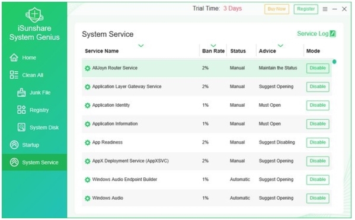Click 'Automatic' status of Windows Audio
355x220 pixels.
pos(240,198)
